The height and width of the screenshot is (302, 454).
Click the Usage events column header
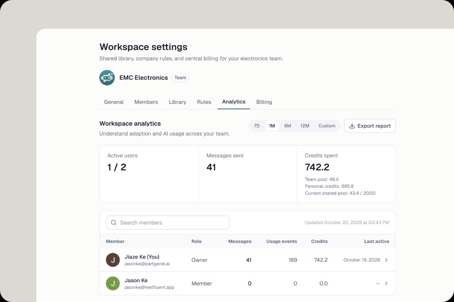pos(282,241)
